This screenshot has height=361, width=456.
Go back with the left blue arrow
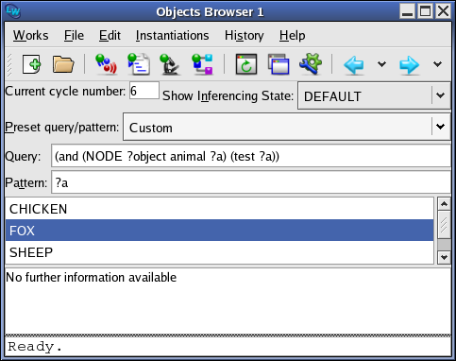pos(354,65)
